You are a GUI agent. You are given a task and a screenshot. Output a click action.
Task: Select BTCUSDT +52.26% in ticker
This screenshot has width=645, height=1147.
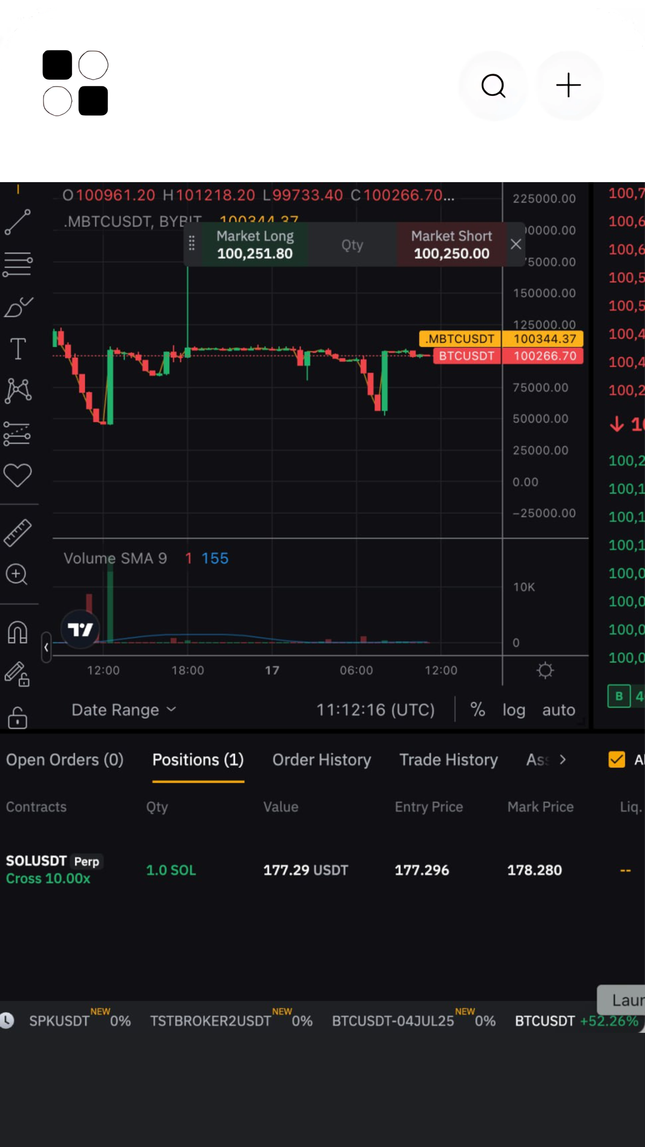click(x=576, y=1020)
